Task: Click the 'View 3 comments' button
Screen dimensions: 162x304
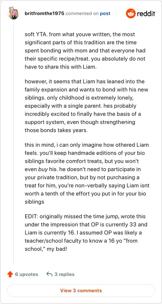Action: [x=81, y=291]
